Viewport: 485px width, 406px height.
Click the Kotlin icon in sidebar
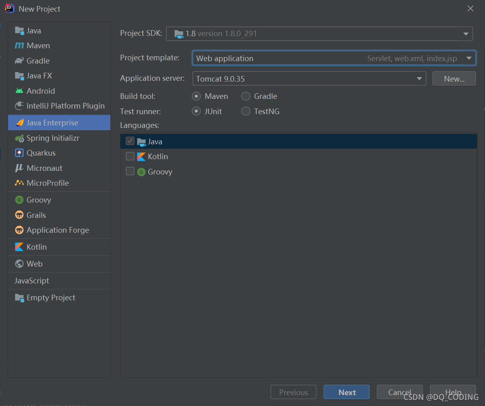coord(19,247)
